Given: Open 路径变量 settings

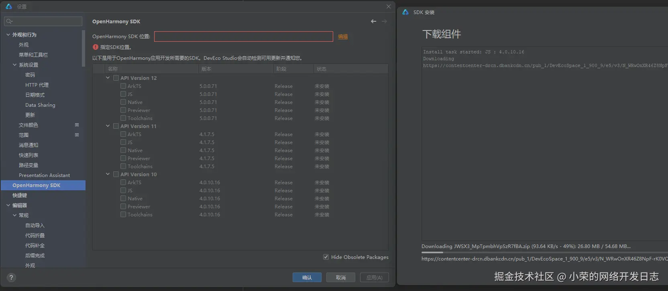Looking at the screenshot, I should click(29, 165).
